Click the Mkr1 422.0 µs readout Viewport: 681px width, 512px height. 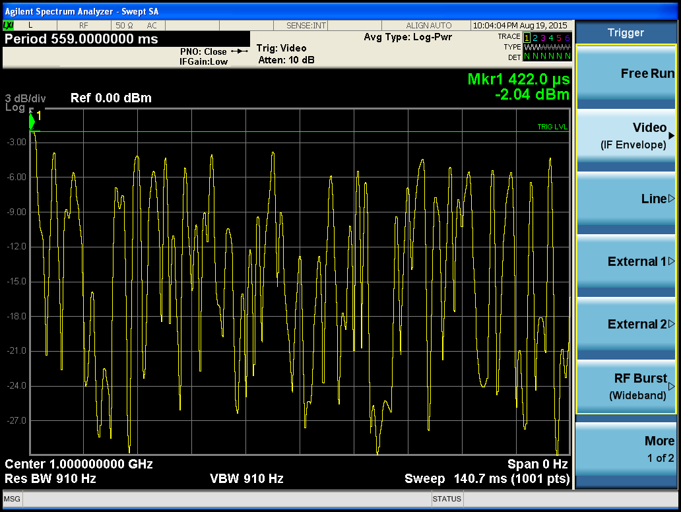518,79
